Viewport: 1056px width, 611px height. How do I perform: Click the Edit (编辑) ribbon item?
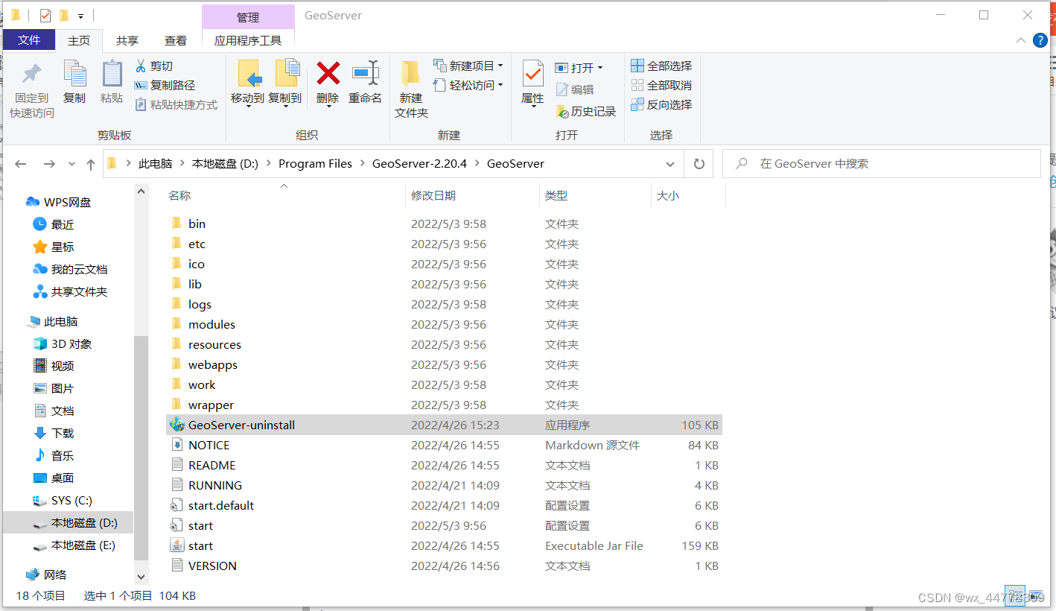574,89
